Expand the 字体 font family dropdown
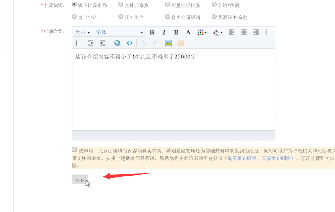The height and width of the screenshot is (212, 335). [x=119, y=32]
